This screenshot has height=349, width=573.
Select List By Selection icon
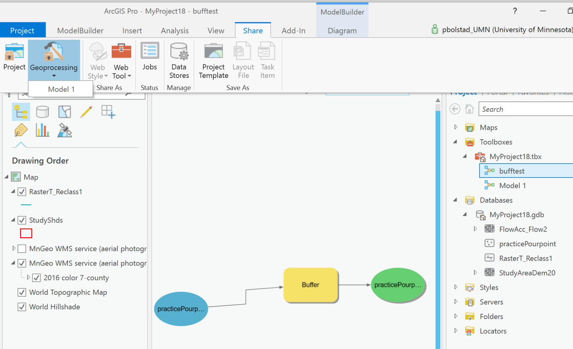[64, 112]
